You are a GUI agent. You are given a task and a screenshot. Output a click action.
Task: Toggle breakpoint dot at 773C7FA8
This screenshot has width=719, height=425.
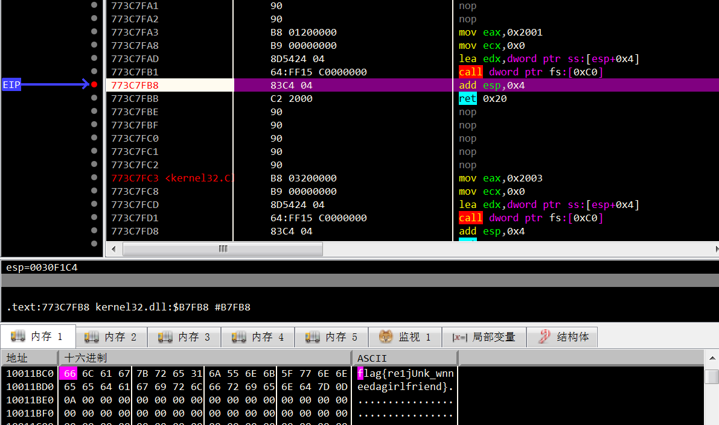[94, 45]
